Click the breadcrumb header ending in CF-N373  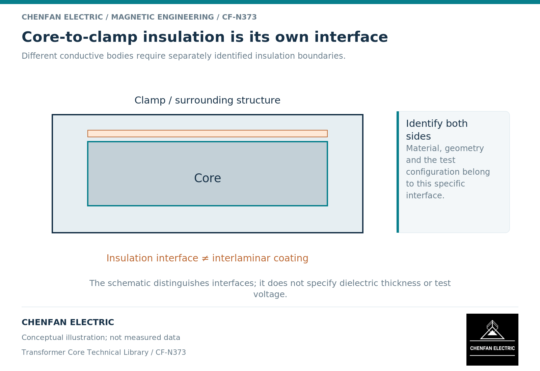[x=139, y=17]
